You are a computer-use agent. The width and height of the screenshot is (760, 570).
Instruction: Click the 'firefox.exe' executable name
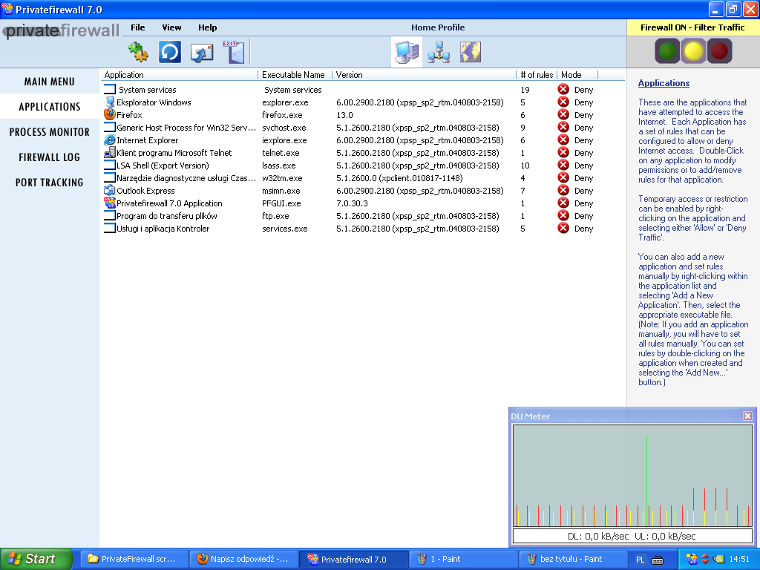(282, 115)
